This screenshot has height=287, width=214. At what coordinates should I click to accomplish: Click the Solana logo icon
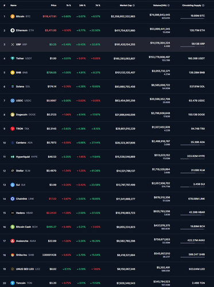[x=13, y=87]
